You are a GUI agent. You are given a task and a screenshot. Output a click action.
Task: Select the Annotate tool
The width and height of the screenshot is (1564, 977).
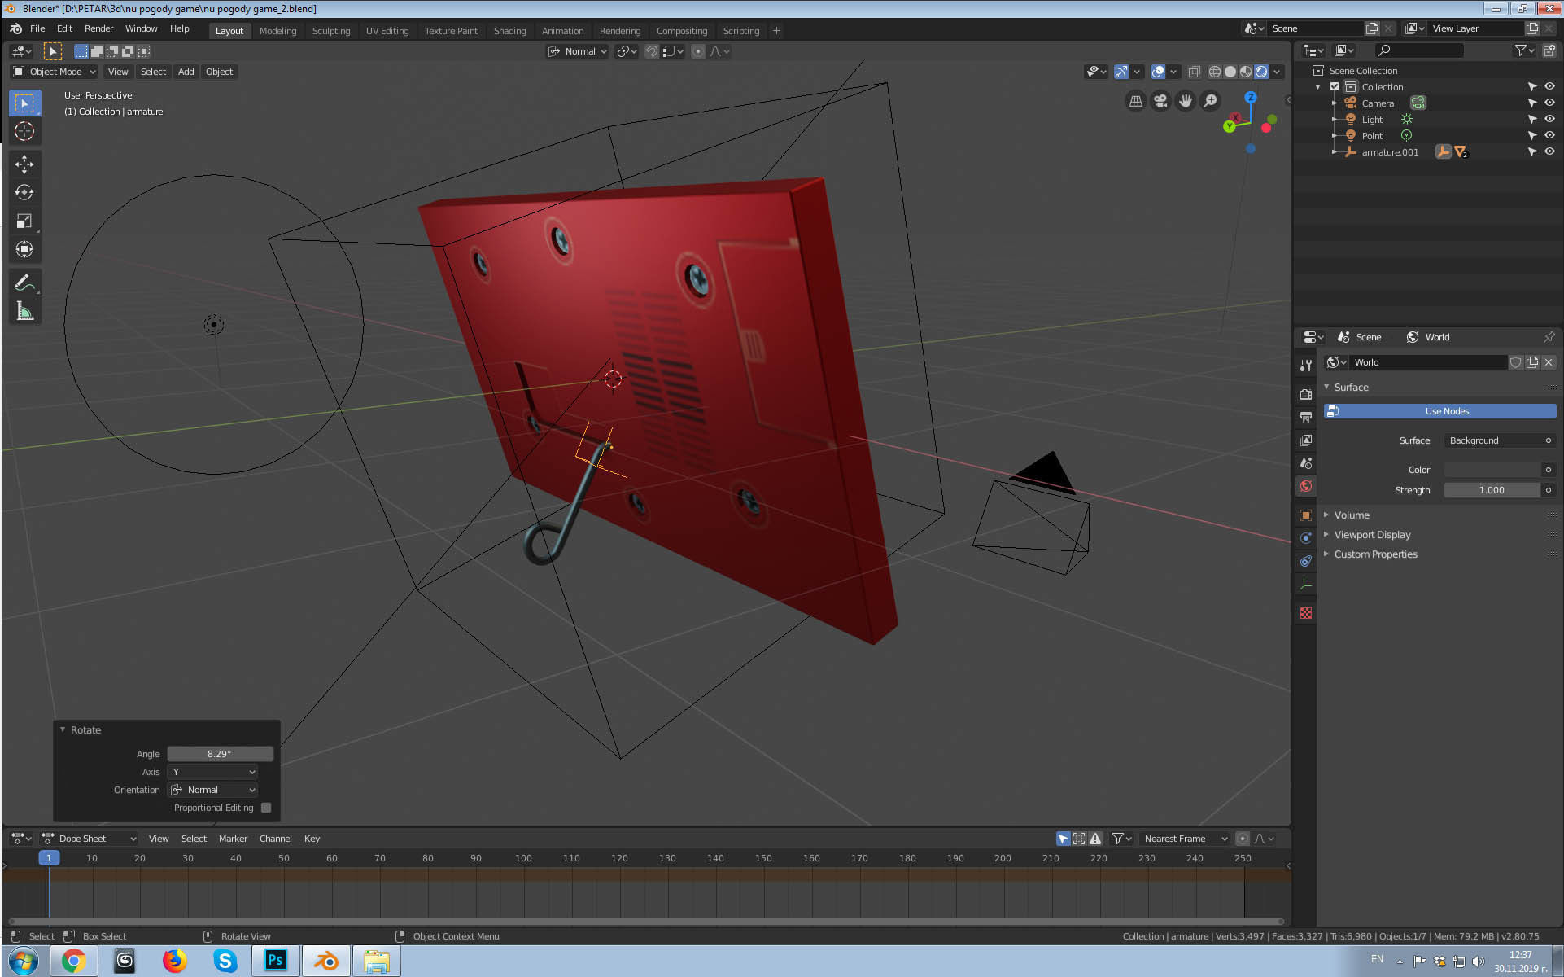tap(24, 283)
